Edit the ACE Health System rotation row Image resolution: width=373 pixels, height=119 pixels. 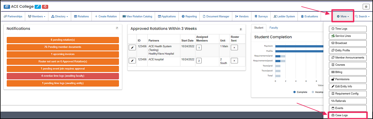[132, 47]
